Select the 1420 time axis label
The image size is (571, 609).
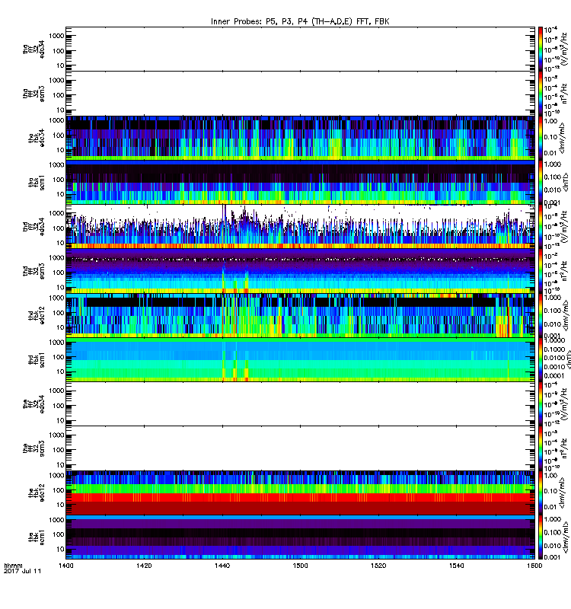144,566
